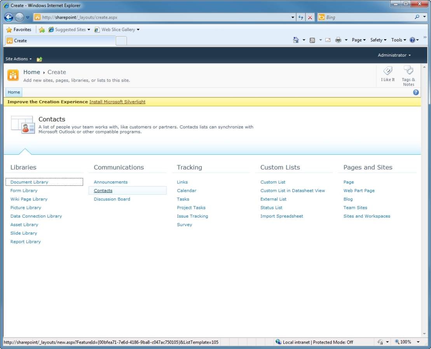Open the zoom level 100% dropdown
The width and height of the screenshot is (431, 349).
pos(407,342)
